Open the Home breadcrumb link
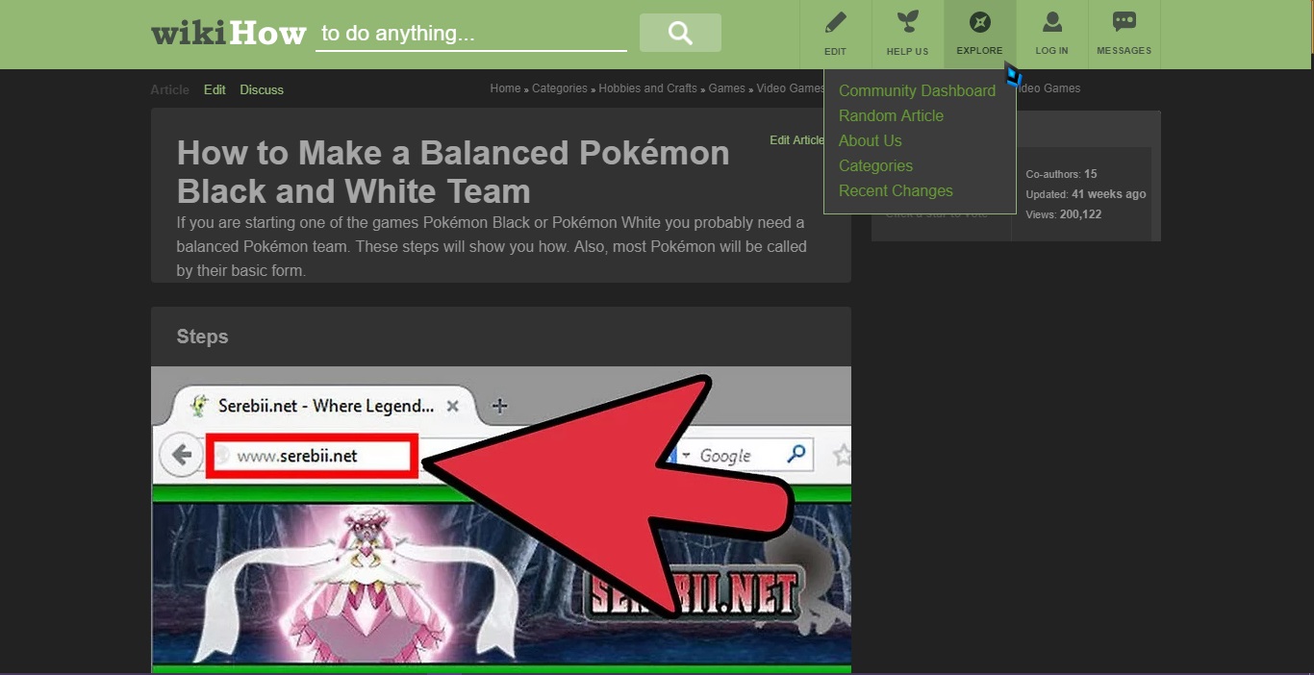1314x675 pixels. tap(505, 87)
